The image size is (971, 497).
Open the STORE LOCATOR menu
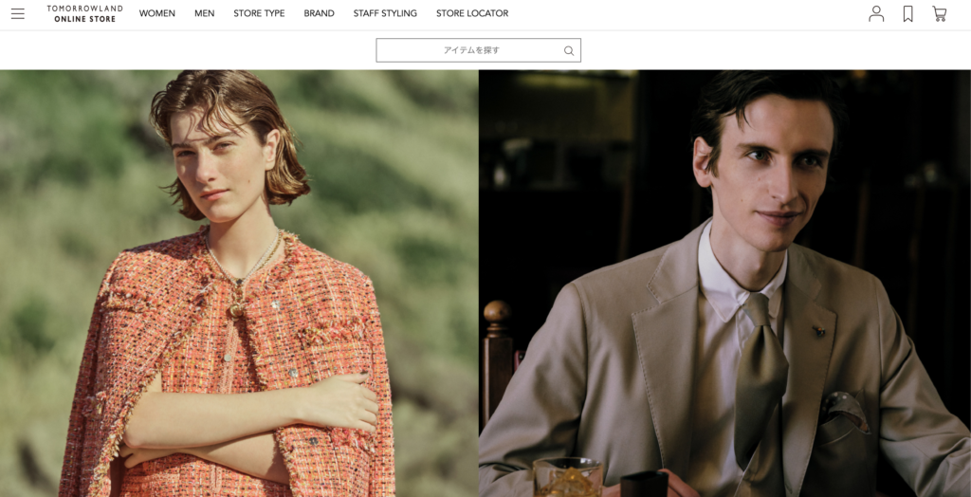click(472, 13)
